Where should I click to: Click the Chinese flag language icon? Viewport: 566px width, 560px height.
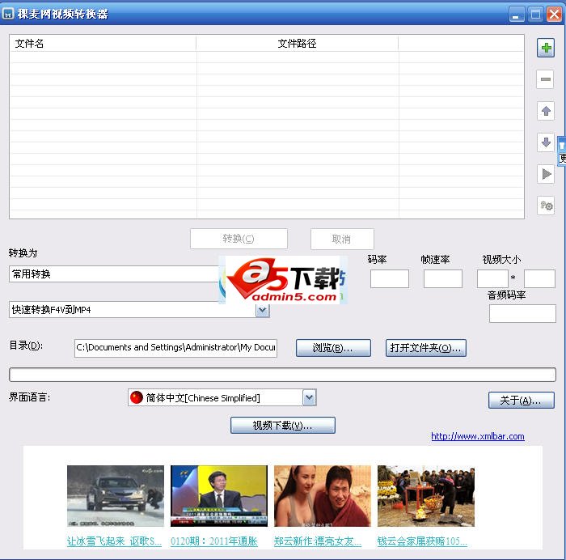pyautogui.click(x=137, y=397)
